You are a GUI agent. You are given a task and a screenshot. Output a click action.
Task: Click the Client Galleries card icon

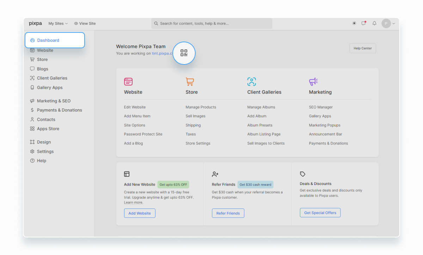coord(252,82)
